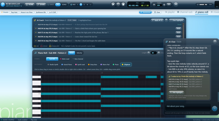The width and height of the screenshot is (219, 121).
Task: Go to HOME
Action: (30, 5)
